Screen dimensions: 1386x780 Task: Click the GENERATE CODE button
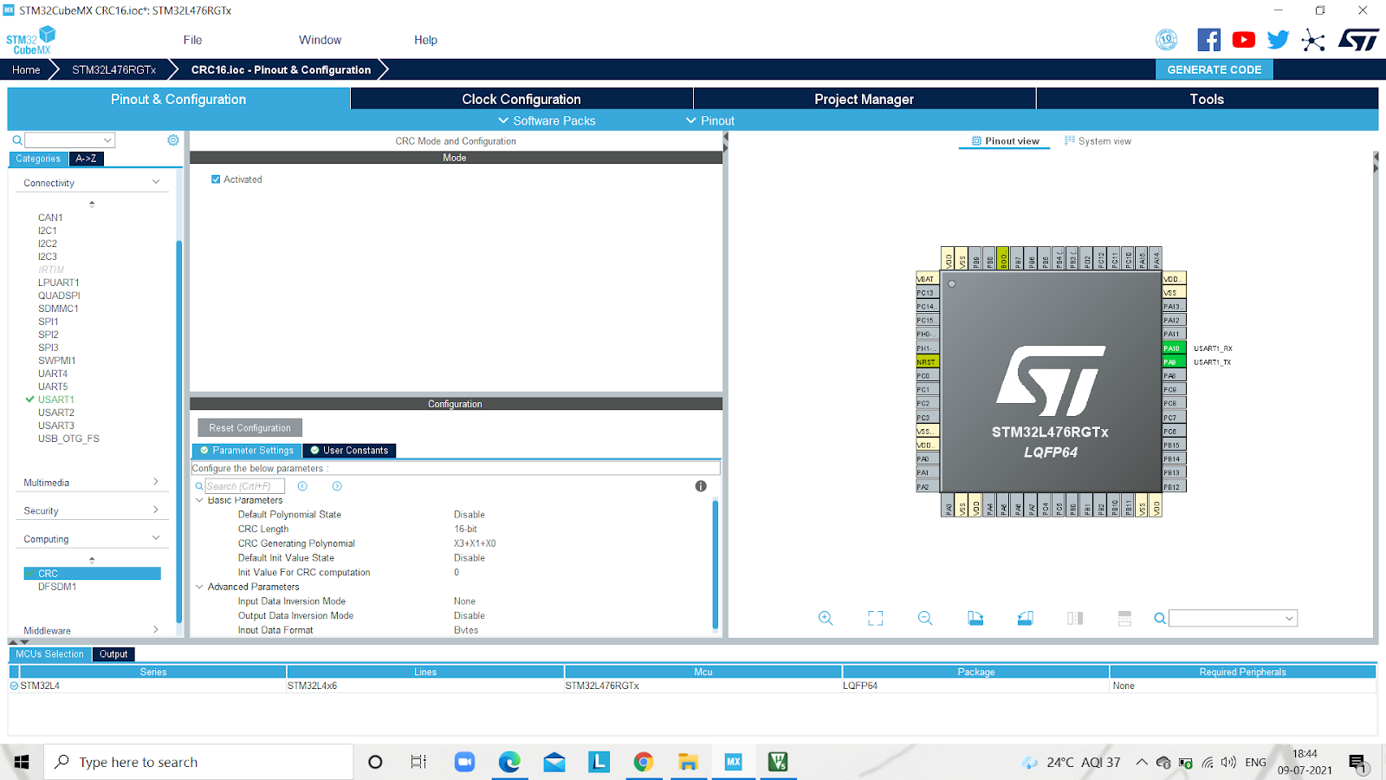pyautogui.click(x=1214, y=69)
